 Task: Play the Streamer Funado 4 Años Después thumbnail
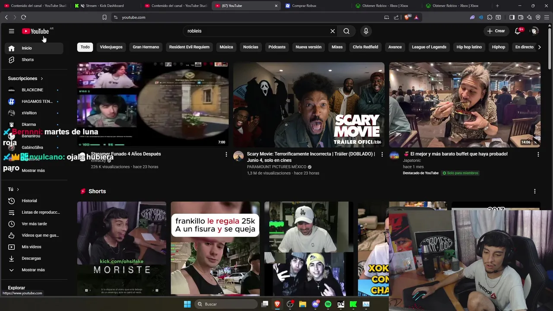tap(153, 105)
